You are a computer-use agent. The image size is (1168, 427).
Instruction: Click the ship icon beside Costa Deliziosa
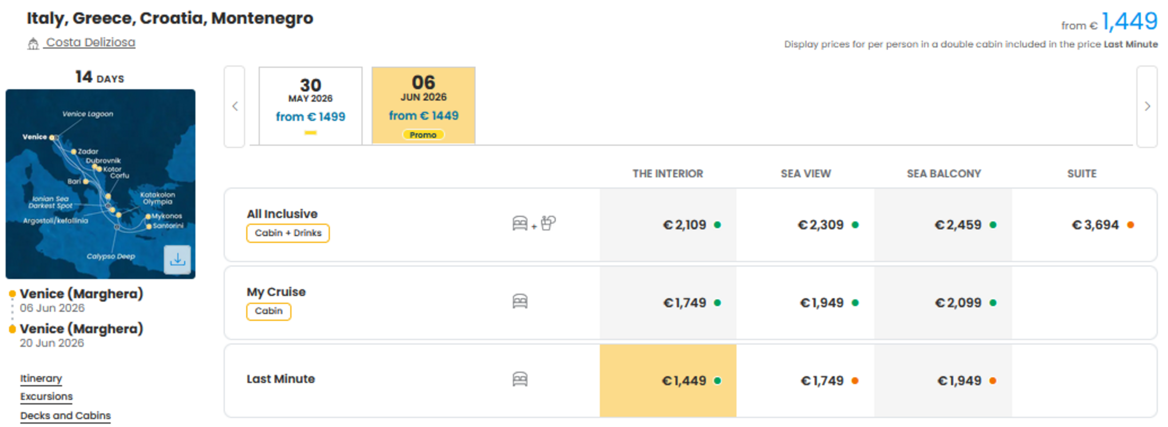33,43
